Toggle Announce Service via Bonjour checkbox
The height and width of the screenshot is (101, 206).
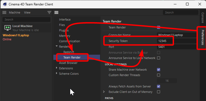point(159,53)
